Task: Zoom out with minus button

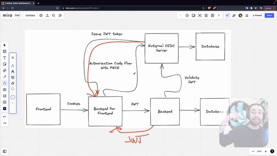Action: click(253, 151)
